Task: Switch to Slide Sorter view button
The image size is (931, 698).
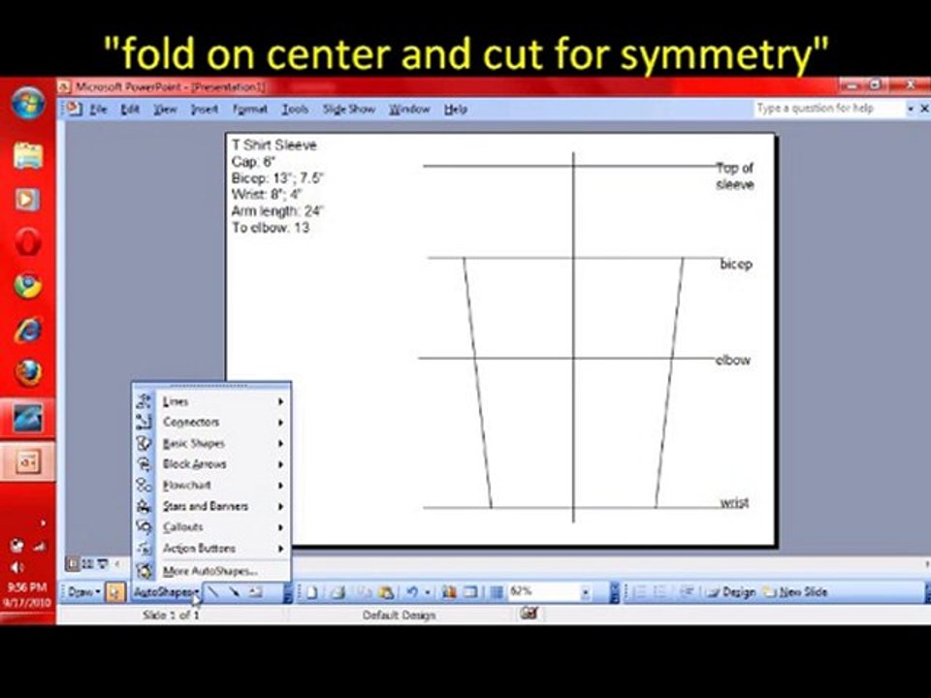Action: pyautogui.click(x=88, y=564)
